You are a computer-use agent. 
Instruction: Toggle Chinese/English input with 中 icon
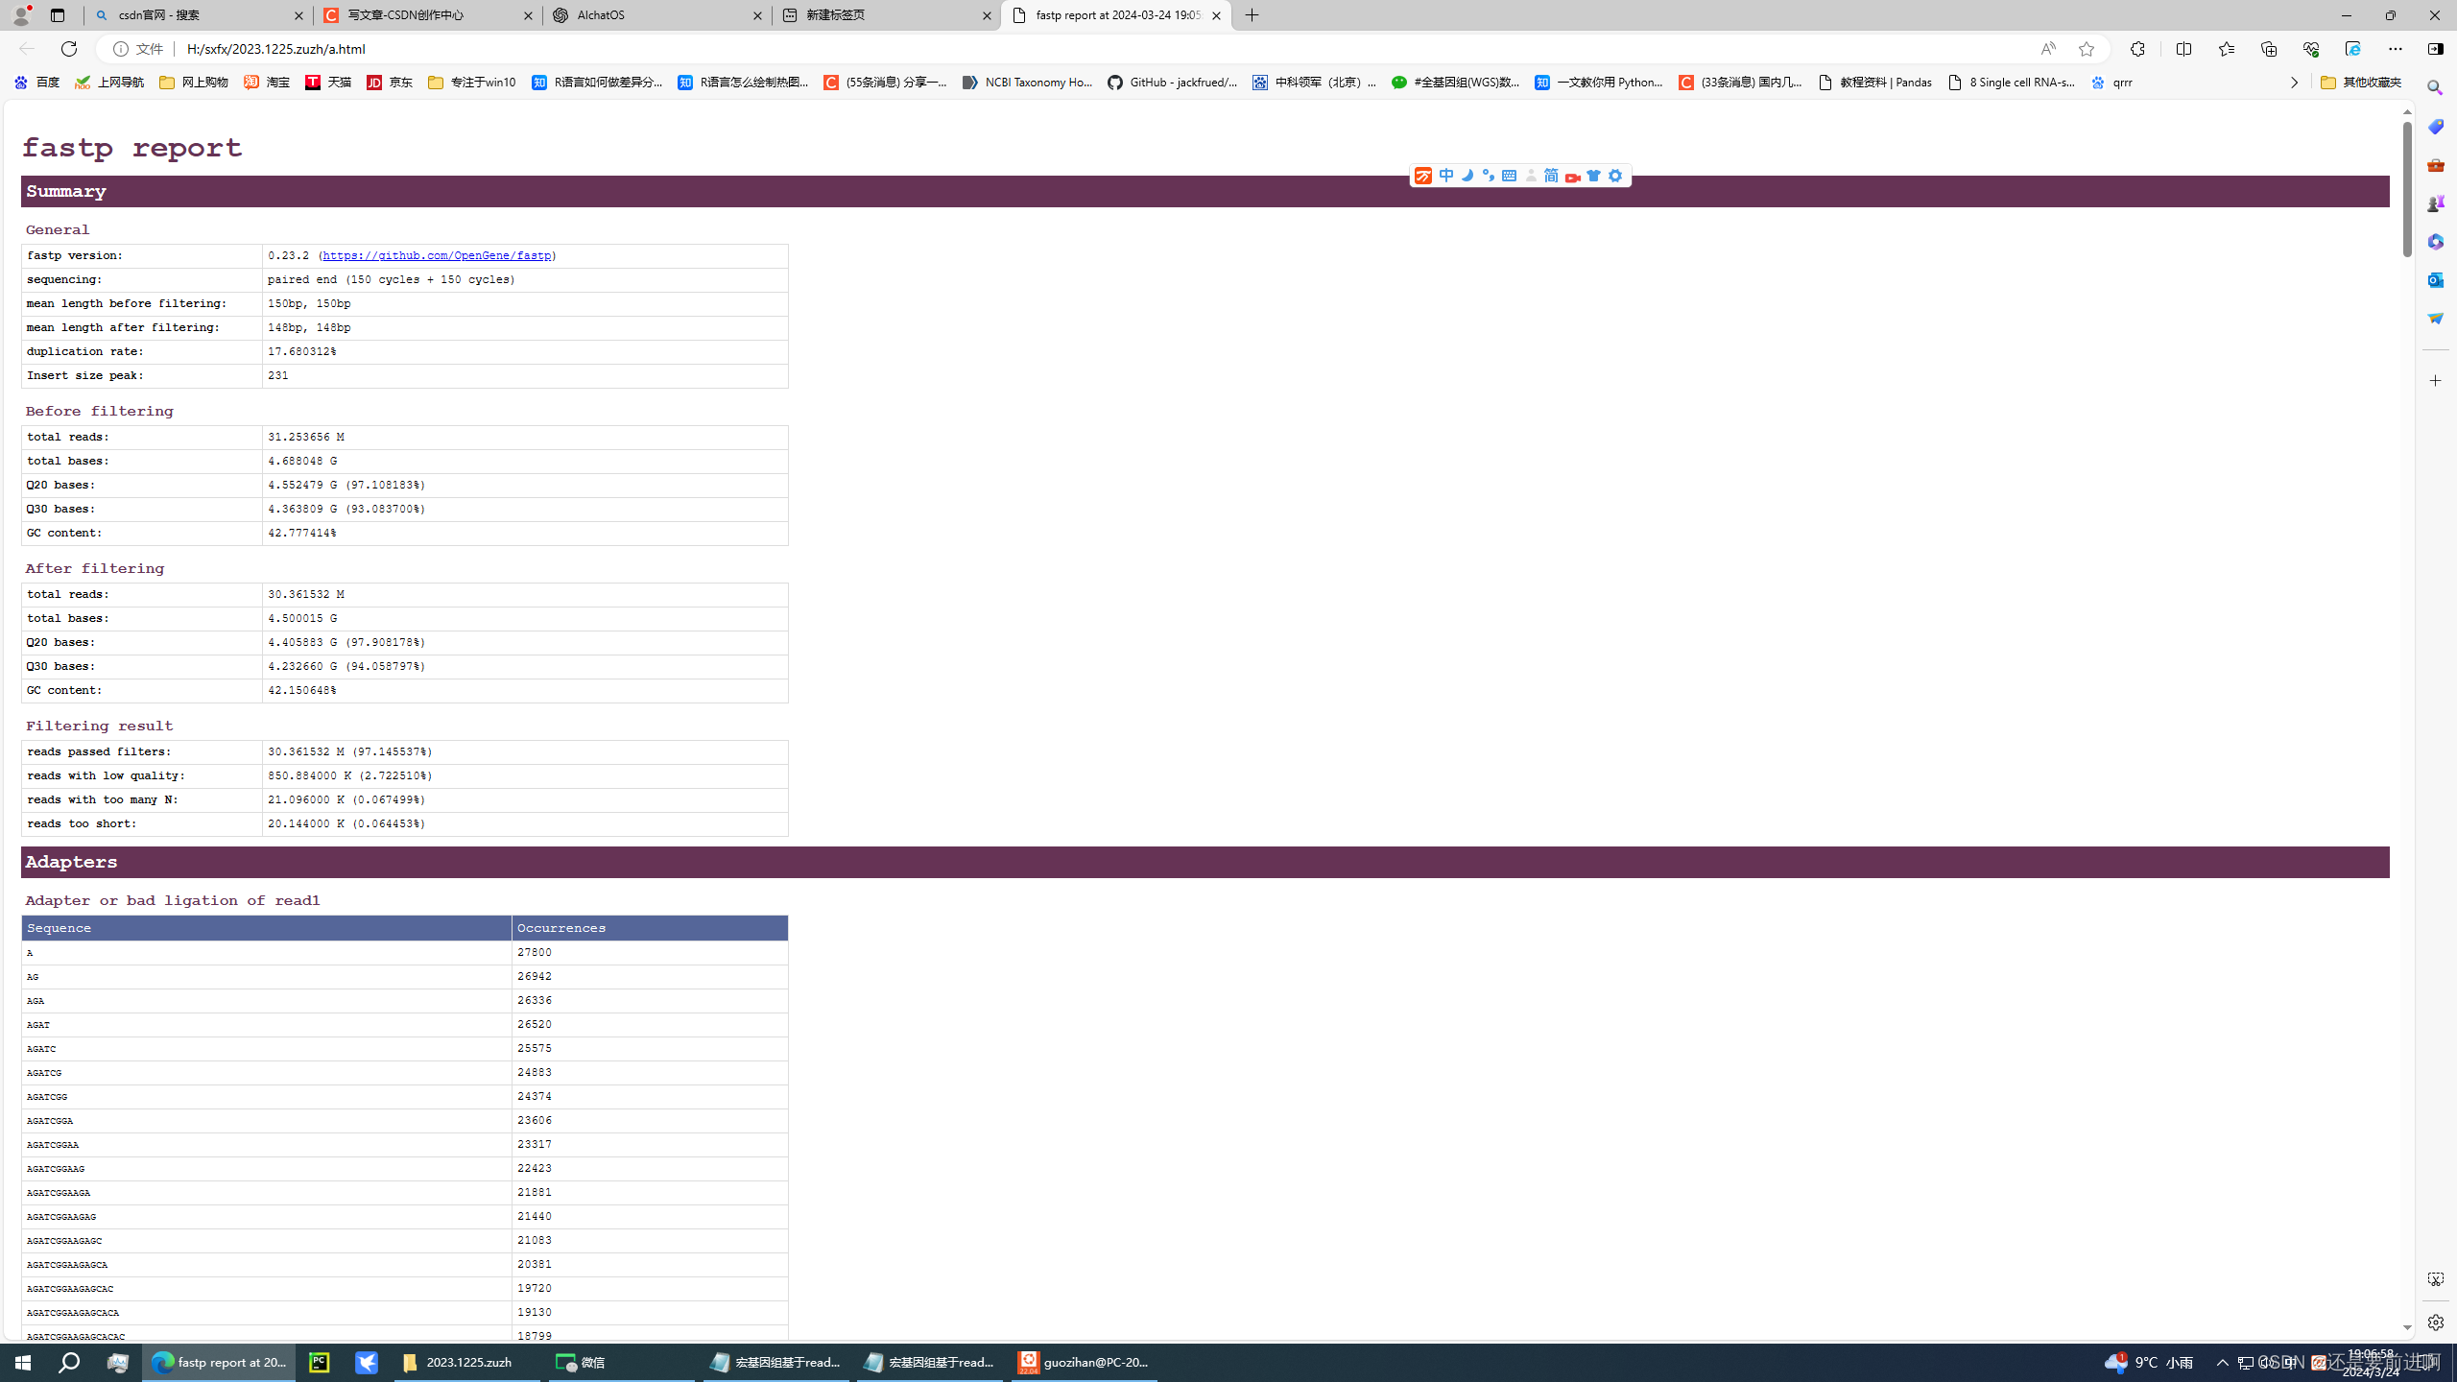1447,176
